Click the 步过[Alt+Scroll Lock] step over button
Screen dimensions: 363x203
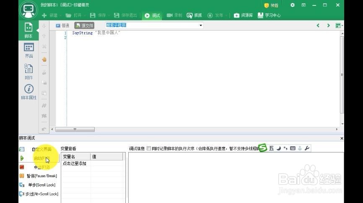(39, 194)
